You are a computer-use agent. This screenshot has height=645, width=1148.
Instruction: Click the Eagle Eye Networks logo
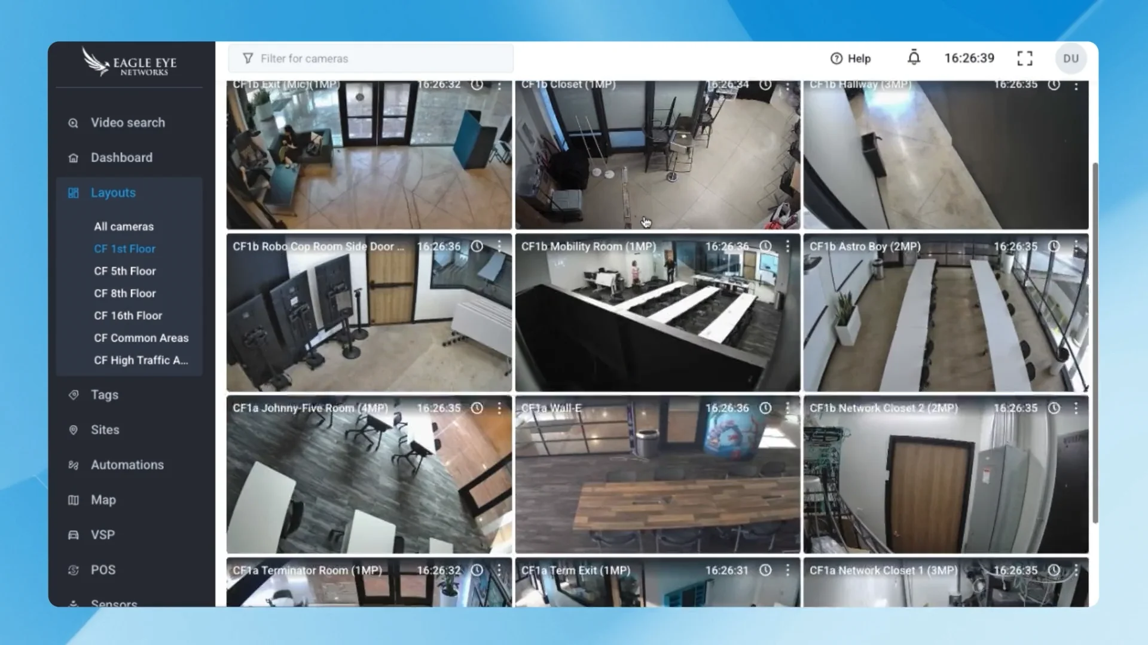click(x=129, y=62)
